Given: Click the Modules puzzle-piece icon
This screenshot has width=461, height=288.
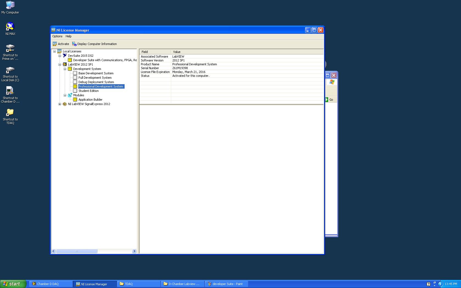Looking at the screenshot, I should [x=70, y=95].
